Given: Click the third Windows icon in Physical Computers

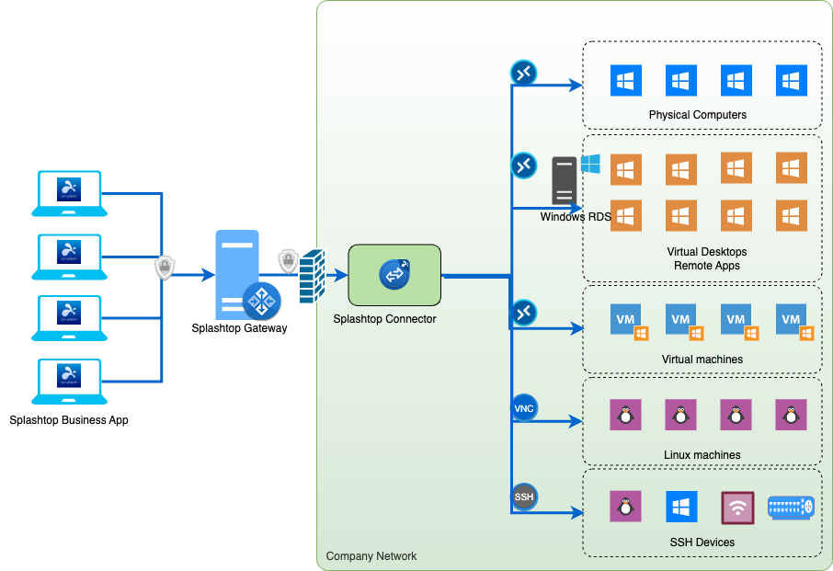Looking at the screenshot, I should coord(736,80).
